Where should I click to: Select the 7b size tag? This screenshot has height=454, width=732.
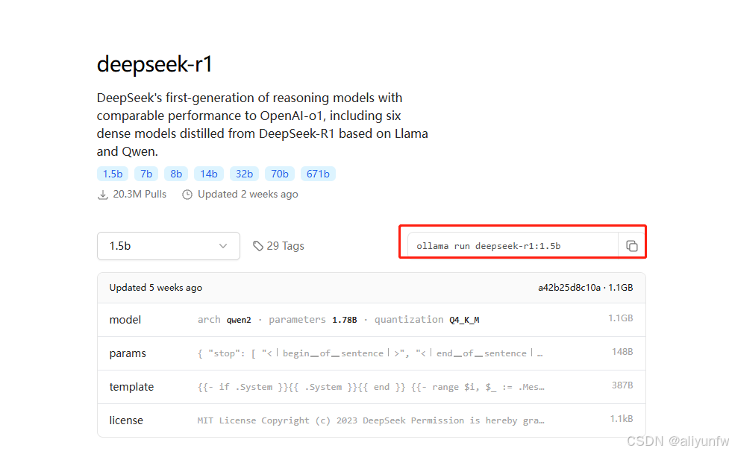coord(146,174)
